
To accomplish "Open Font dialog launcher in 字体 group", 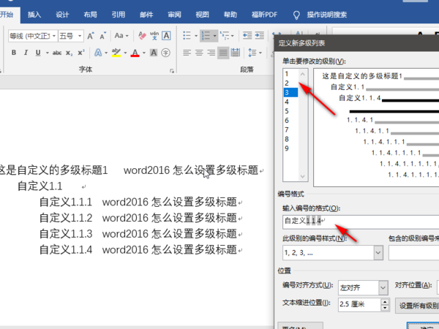I will [x=172, y=71].
